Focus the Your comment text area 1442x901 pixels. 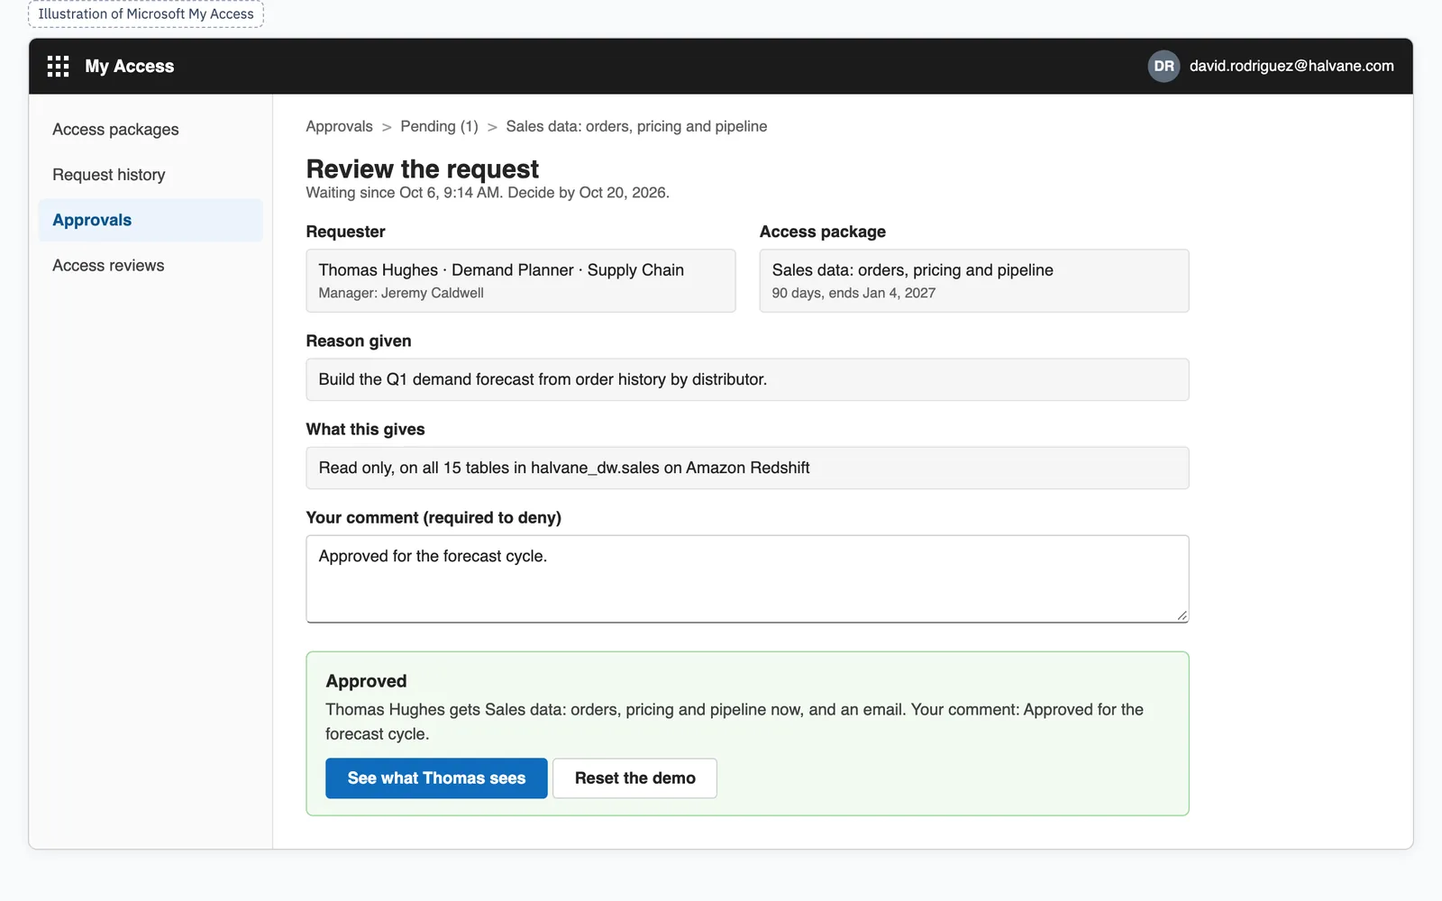coord(747,578)
